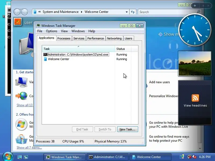Expand the breadcrumb arrow after System and Maintenance
The width and height of the screenshot is (215, 161).
click(x=82, y=12)
